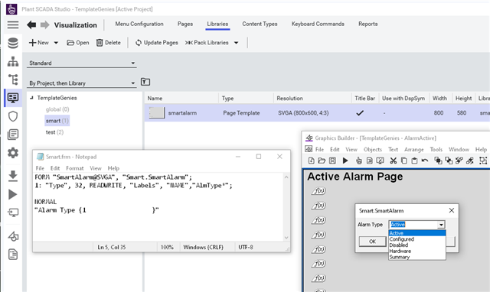Select the global (0) library tree item

point(57,109)
